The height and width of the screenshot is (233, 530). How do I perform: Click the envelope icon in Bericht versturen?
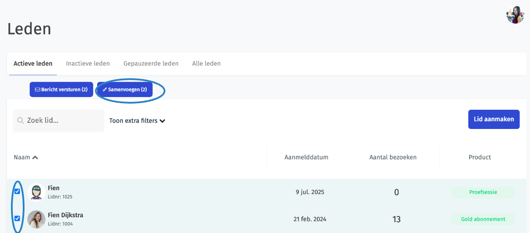click(38, 90)
